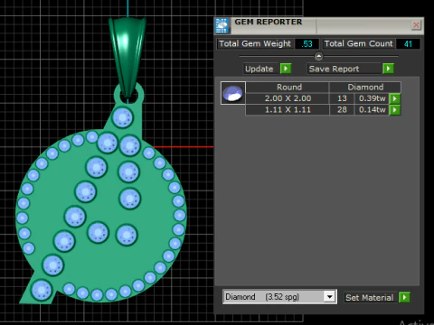Click the Total Gem Count value 41

[408, 44]
